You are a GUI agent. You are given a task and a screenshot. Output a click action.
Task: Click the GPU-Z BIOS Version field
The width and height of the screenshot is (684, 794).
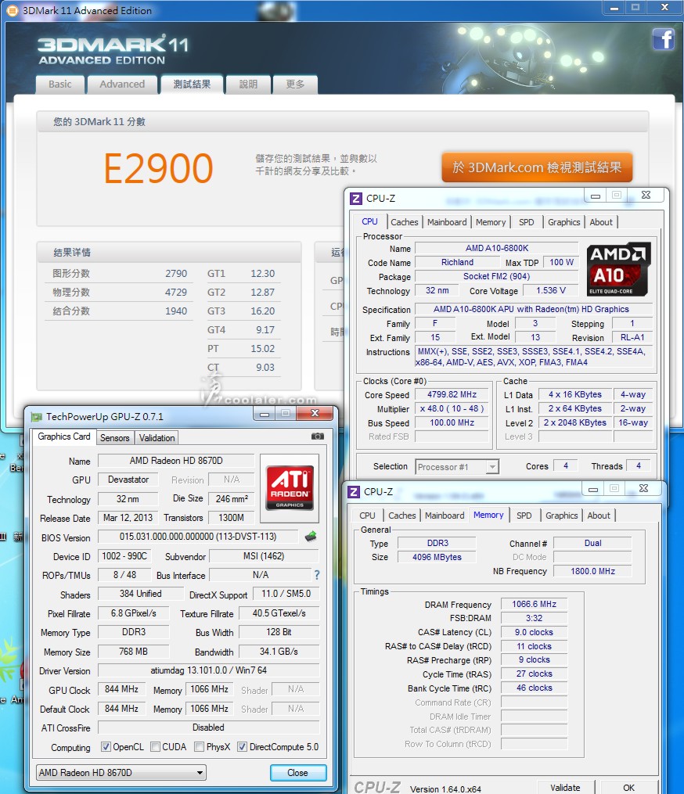(x=198, y=537)
